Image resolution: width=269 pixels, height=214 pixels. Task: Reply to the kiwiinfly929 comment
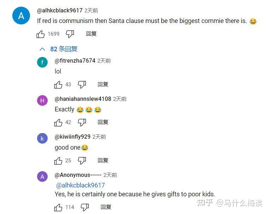coord(103,160)
